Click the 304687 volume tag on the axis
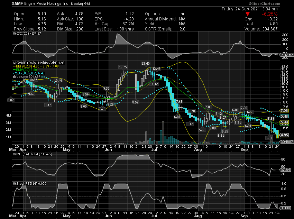The width and height of the screenshot is (294, 219). click(286, 142)
